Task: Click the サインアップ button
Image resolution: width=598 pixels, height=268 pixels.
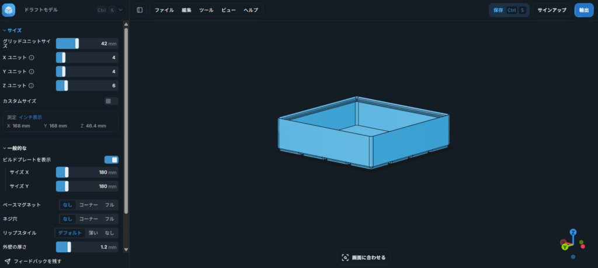Action: pyautogui.click(x=552, y=10)
